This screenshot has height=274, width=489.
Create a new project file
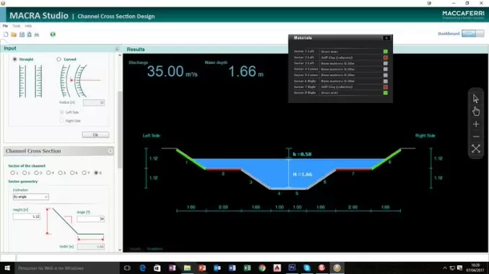click(6, 35)
